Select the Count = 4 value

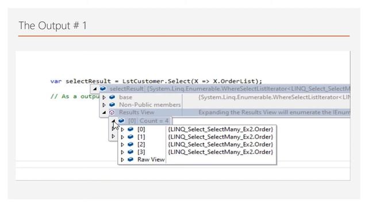tap(154, 121)
